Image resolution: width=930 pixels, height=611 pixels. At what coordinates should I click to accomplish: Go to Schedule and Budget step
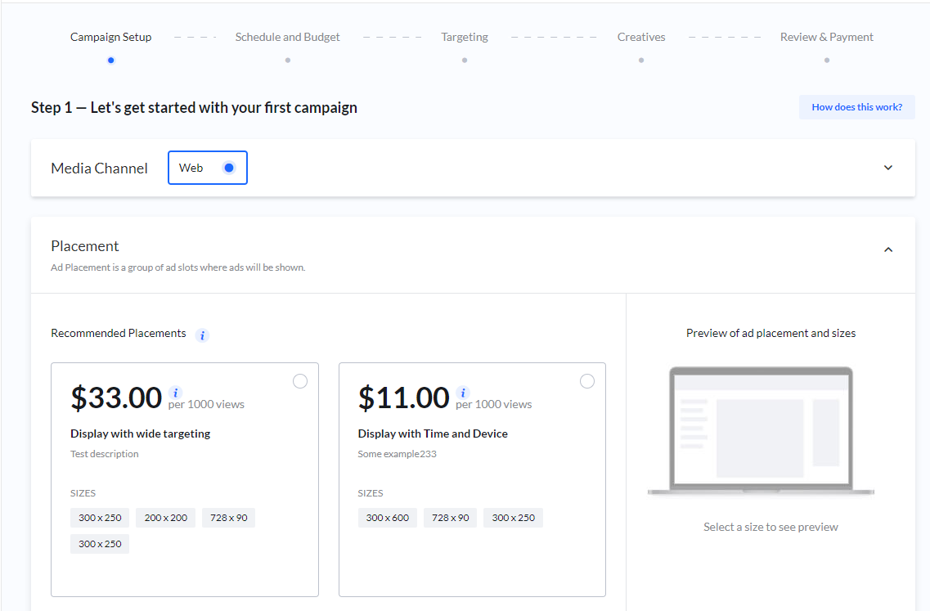pyautogui.click(x=287, y=37)
